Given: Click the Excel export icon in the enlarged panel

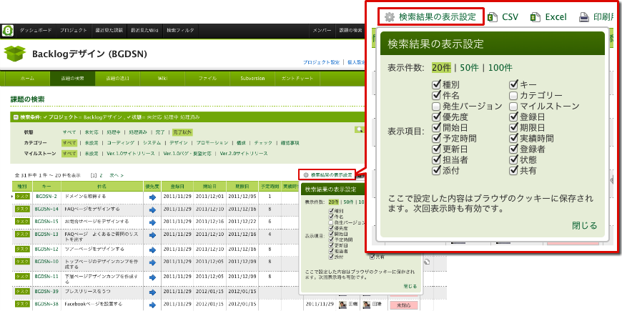Looking at the screenshot, I should [x=536, y=17].
